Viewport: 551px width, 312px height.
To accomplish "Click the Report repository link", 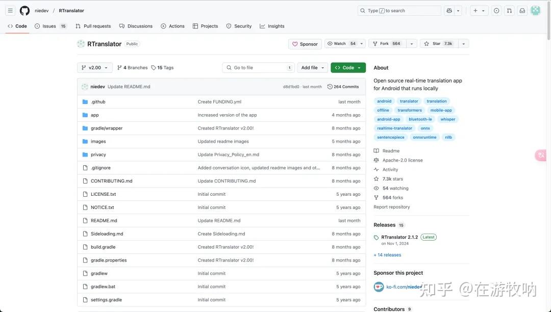I will [x=391, y=207].
